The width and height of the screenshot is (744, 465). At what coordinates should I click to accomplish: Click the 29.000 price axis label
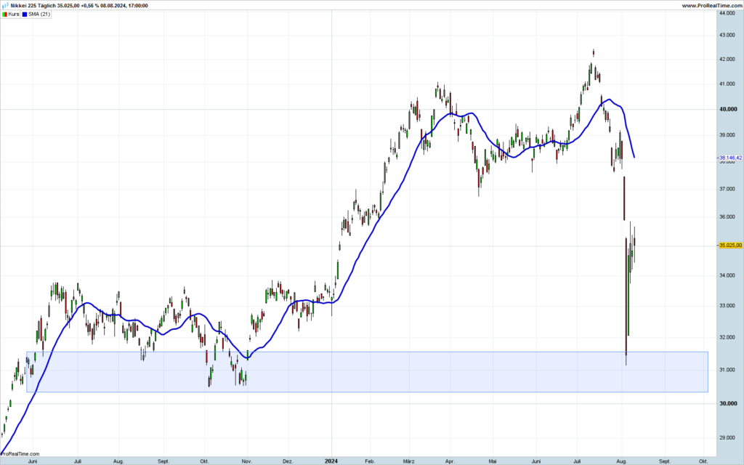tap(727, 437)
